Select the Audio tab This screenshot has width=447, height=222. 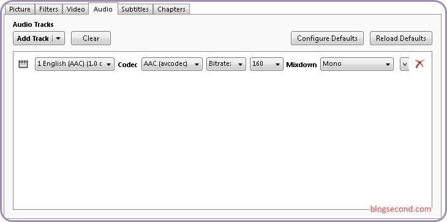tap(103, 9)
